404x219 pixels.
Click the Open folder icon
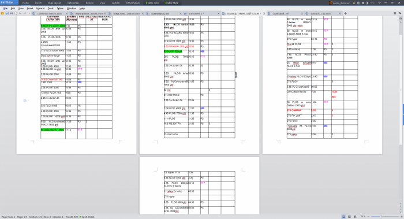click(2, 13)
